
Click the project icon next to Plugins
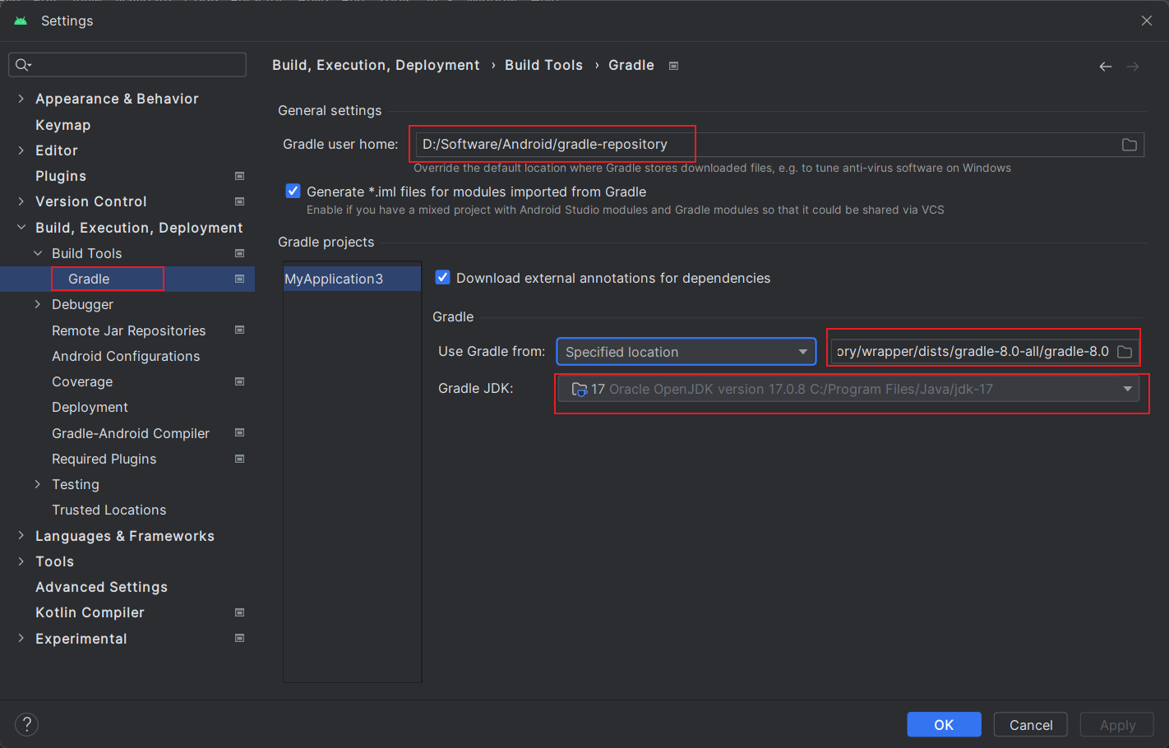pos(240,176)
